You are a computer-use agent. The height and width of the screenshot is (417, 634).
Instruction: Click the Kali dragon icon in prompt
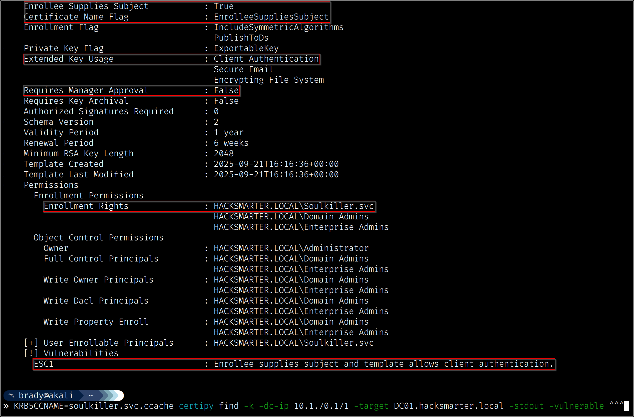click(11, 395)
